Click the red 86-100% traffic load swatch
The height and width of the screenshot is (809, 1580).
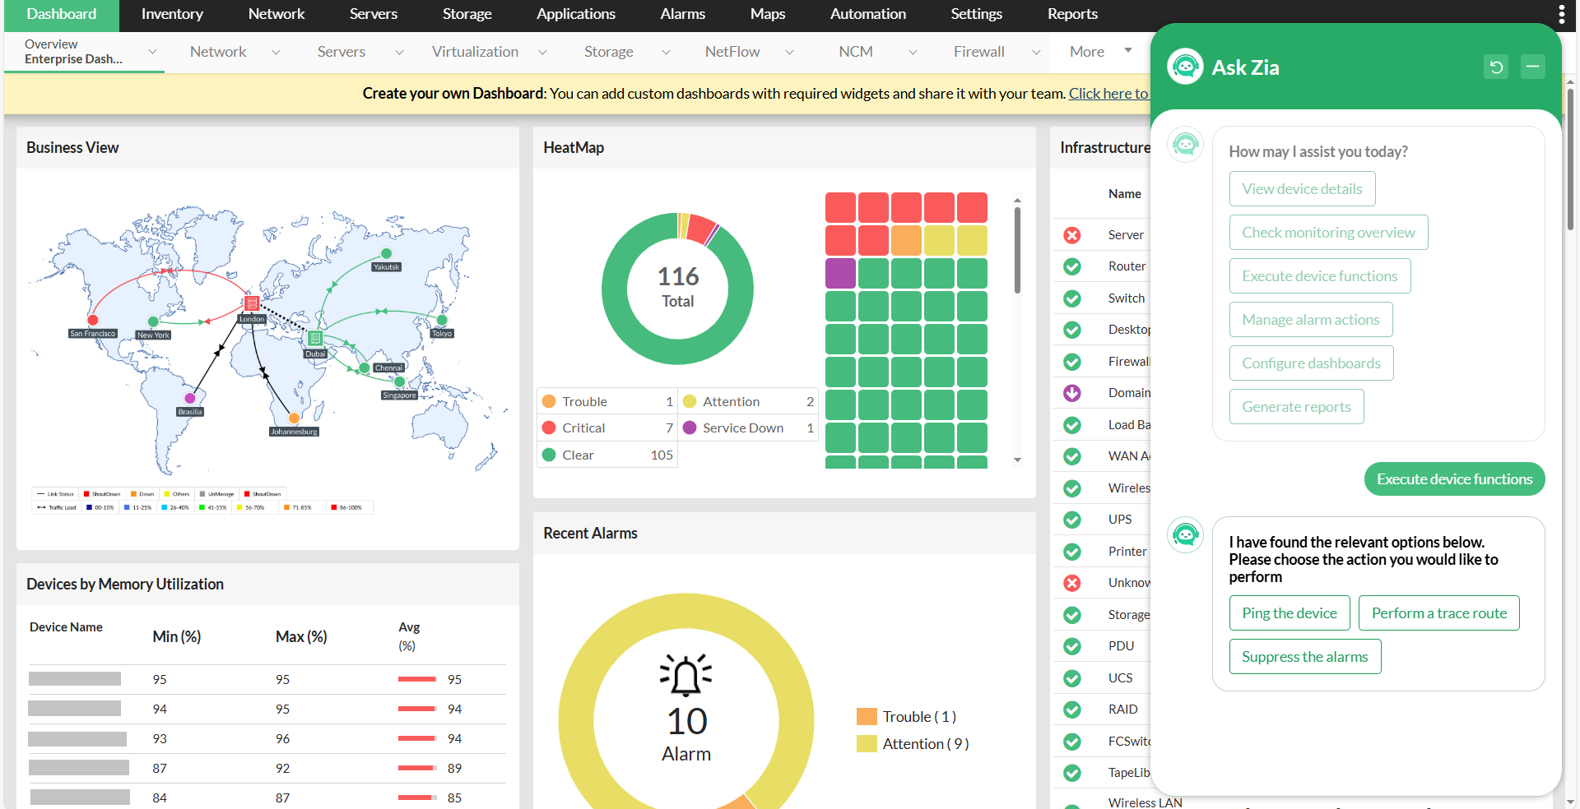333,507
